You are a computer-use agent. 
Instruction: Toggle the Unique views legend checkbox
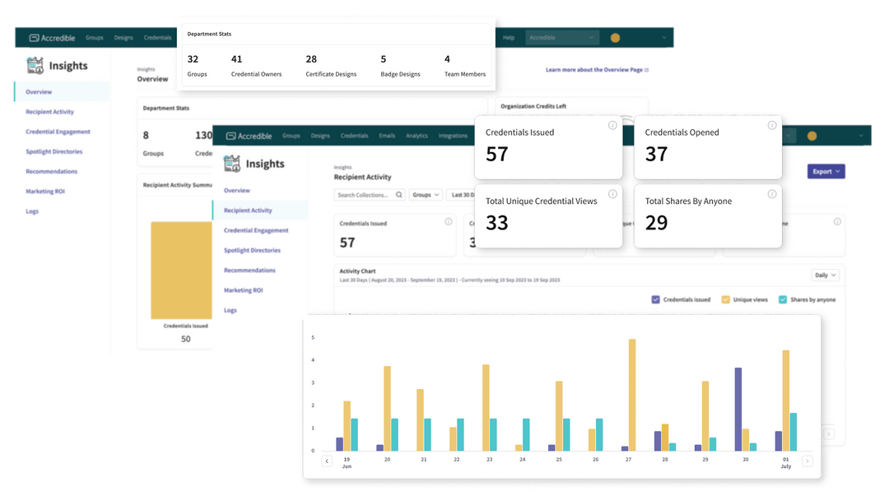[725, 299]
